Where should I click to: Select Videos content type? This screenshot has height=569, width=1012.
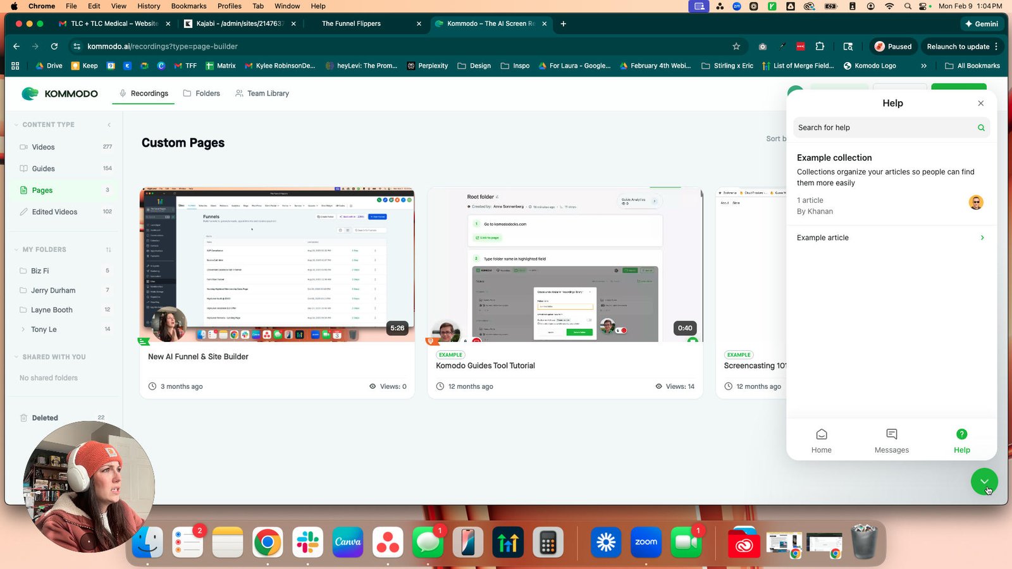click(65, 147)
